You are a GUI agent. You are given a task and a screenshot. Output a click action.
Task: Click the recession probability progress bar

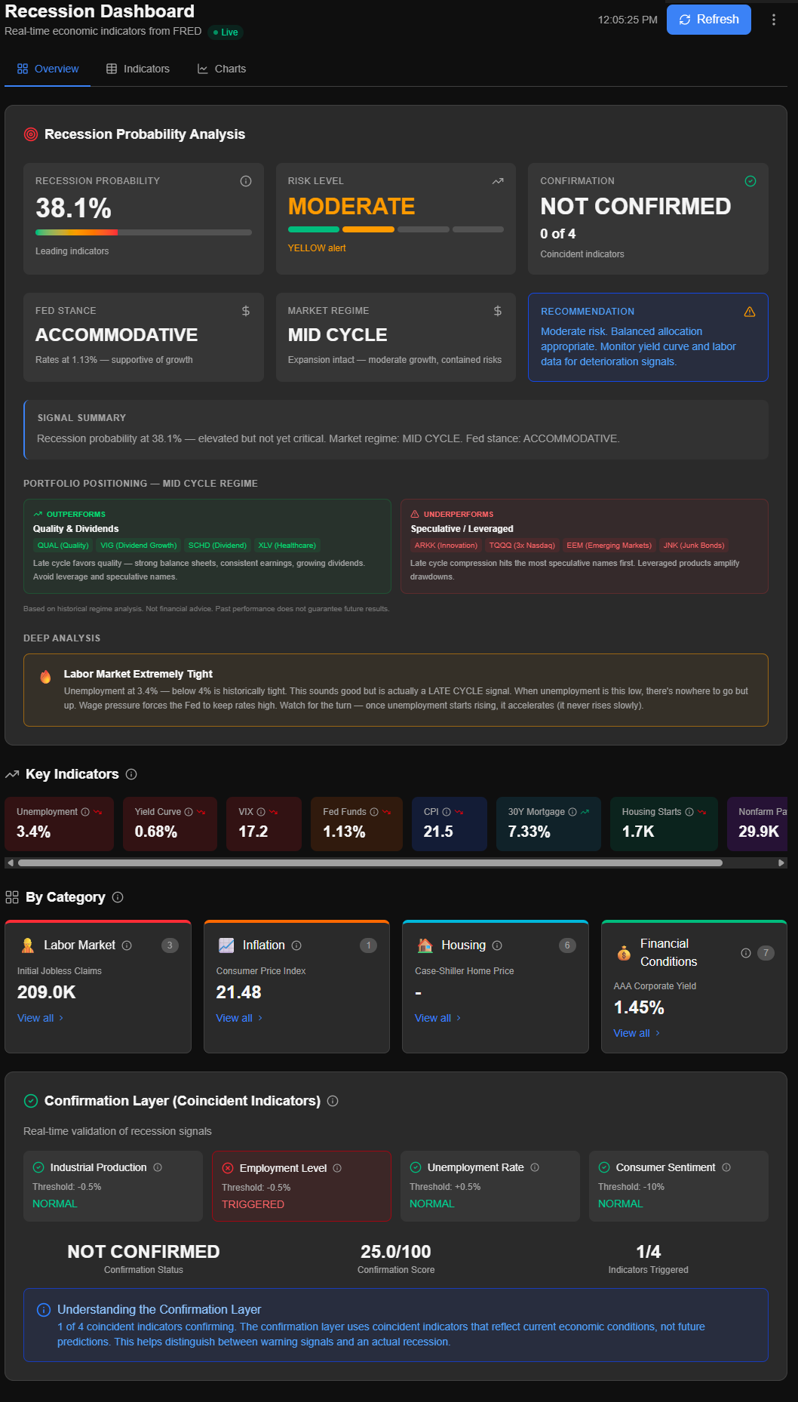143,232
